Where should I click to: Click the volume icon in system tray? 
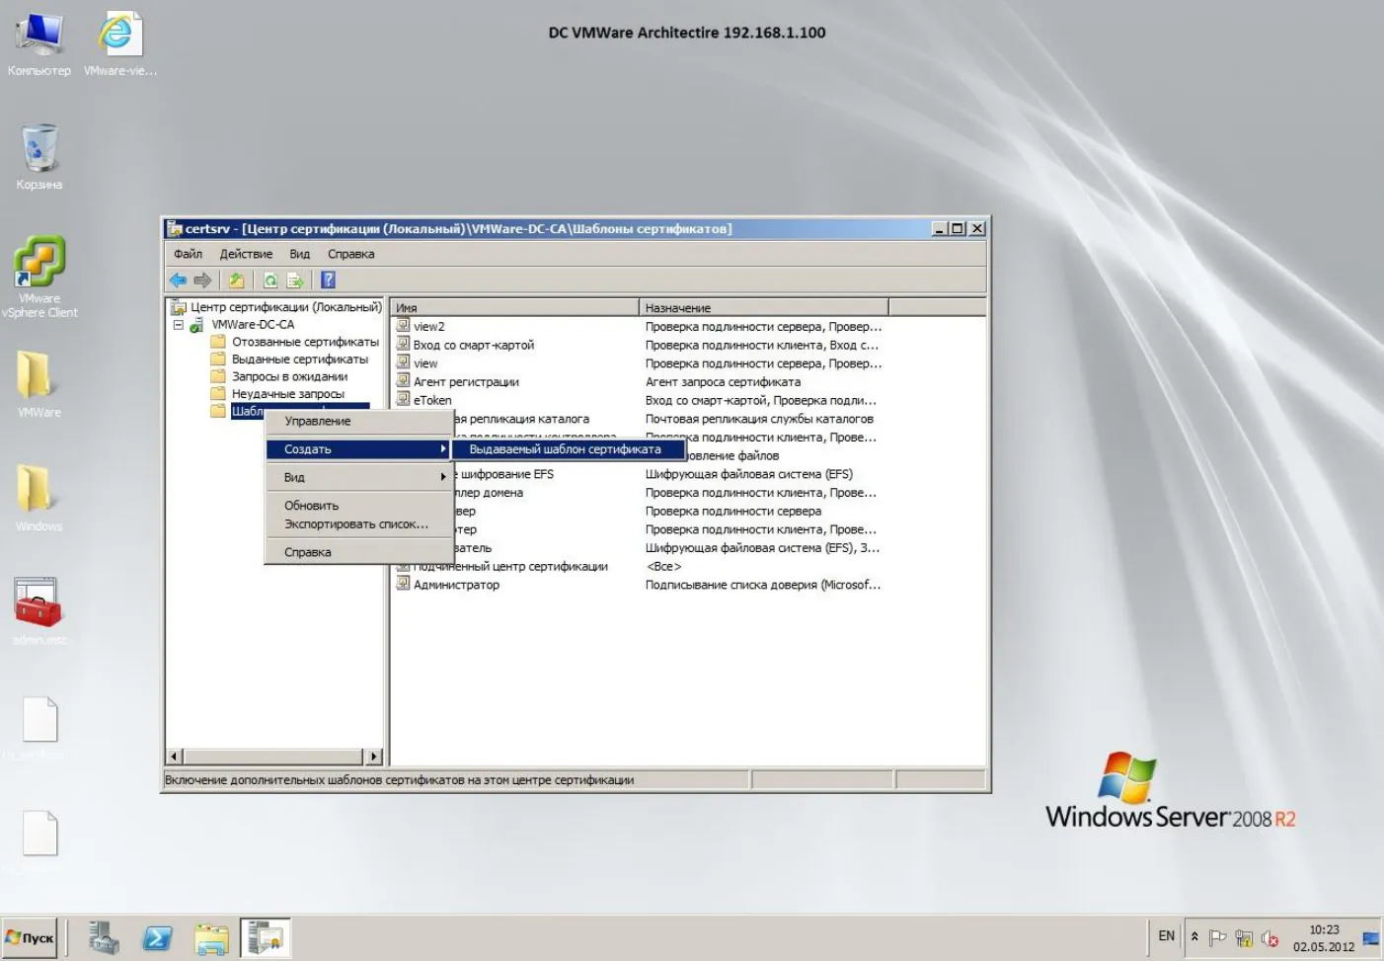point(1270,937)
